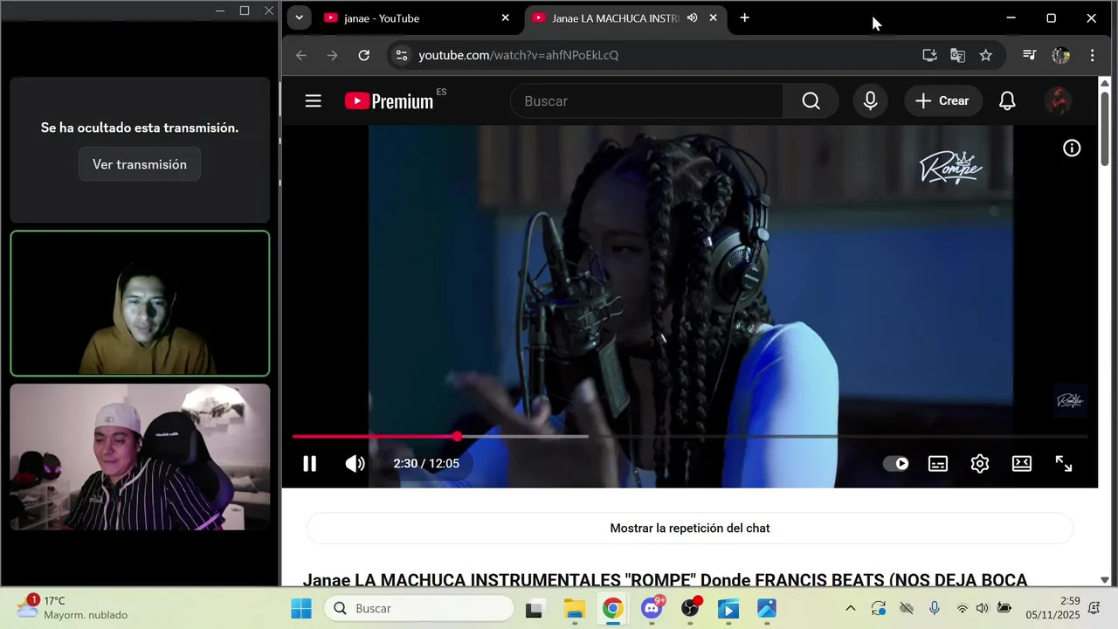View site information icon in address bar
This screenshot has height=629, width=1118.
pyautogui.click(x=401, y=55)
